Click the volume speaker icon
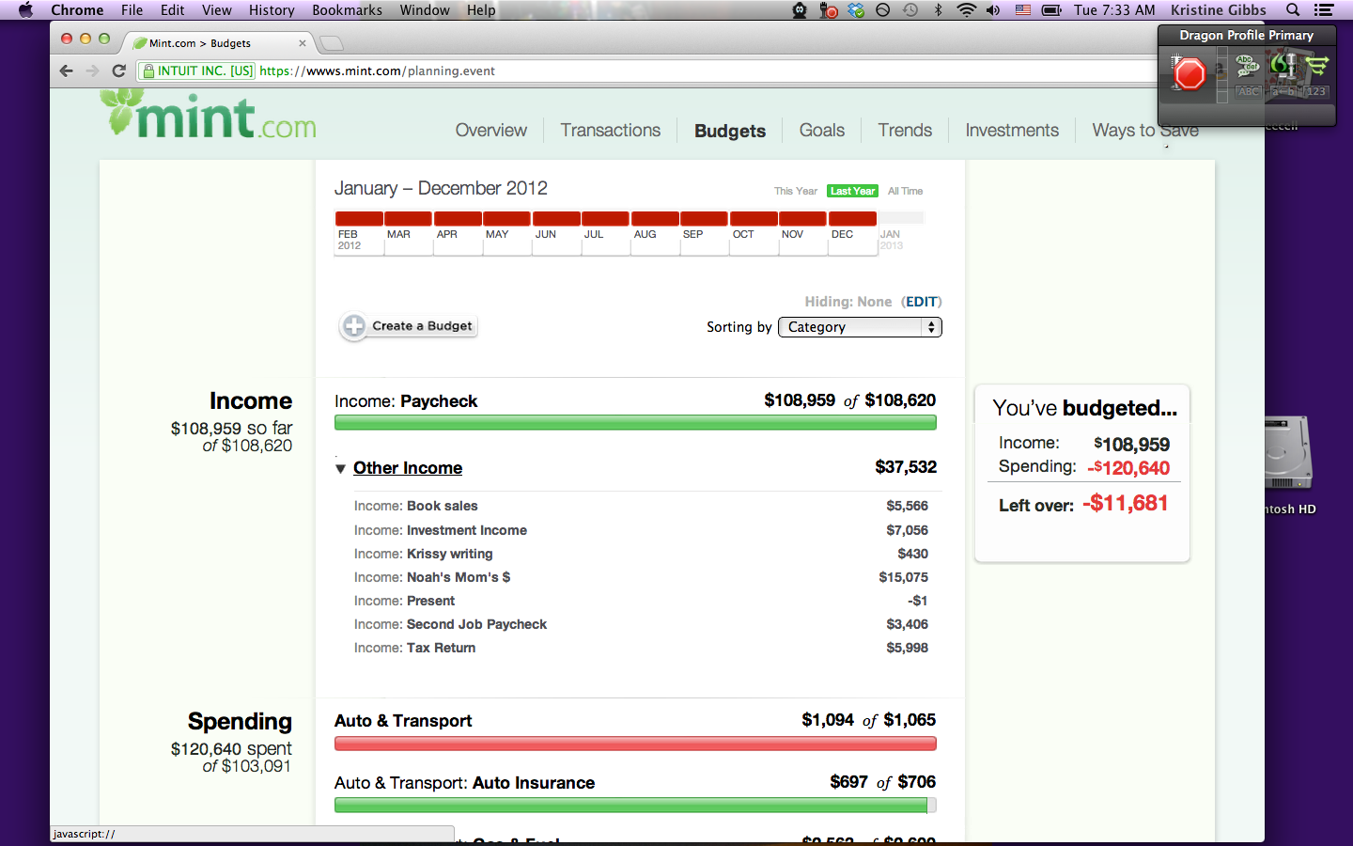 pos(994,10)
